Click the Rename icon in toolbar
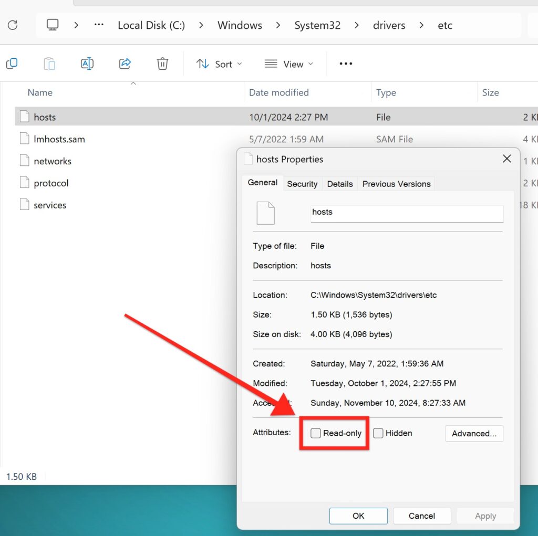Screen dimensions: 538x536 pos(87,64)
